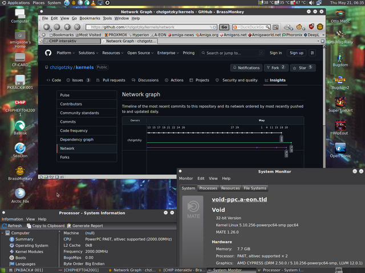Screen dimensions: 365x273
Task: Click the Go button next to address bar
Action: [x=224, y=27]
